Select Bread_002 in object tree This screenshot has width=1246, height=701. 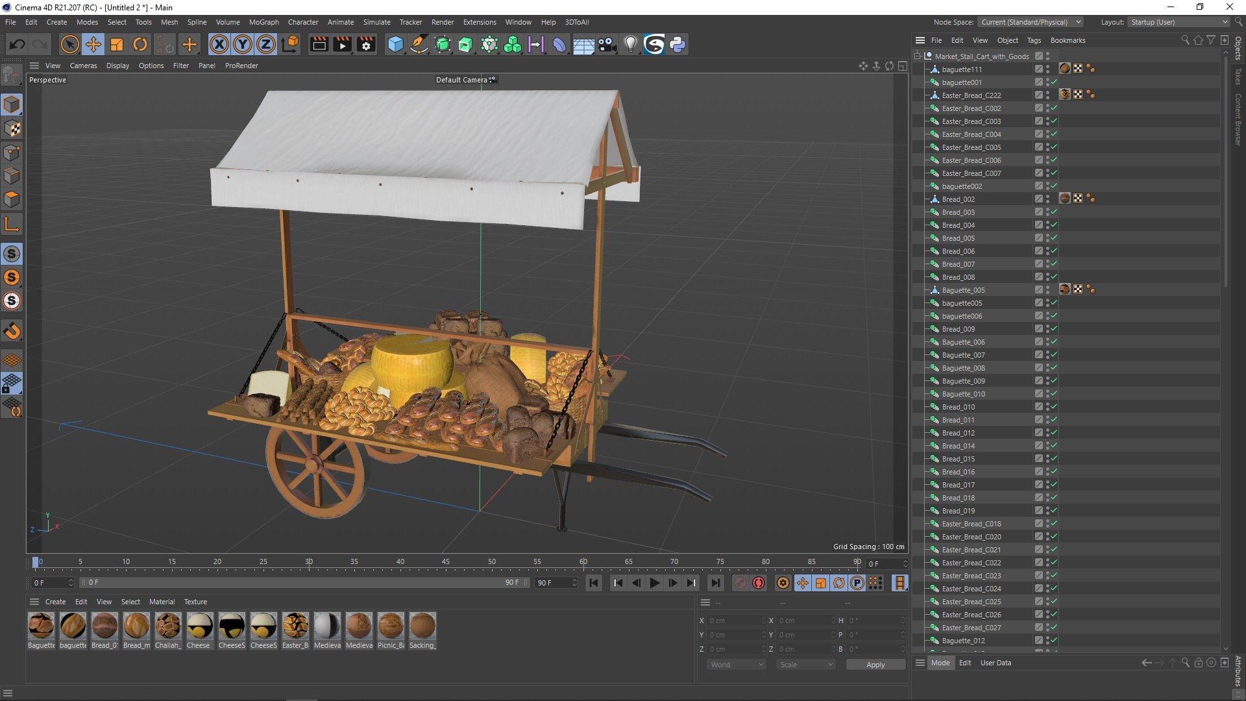click(x=958, y=199)
